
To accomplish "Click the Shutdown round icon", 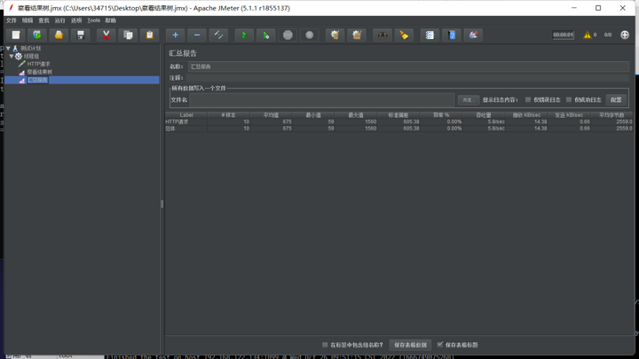I will coord(310,35).
